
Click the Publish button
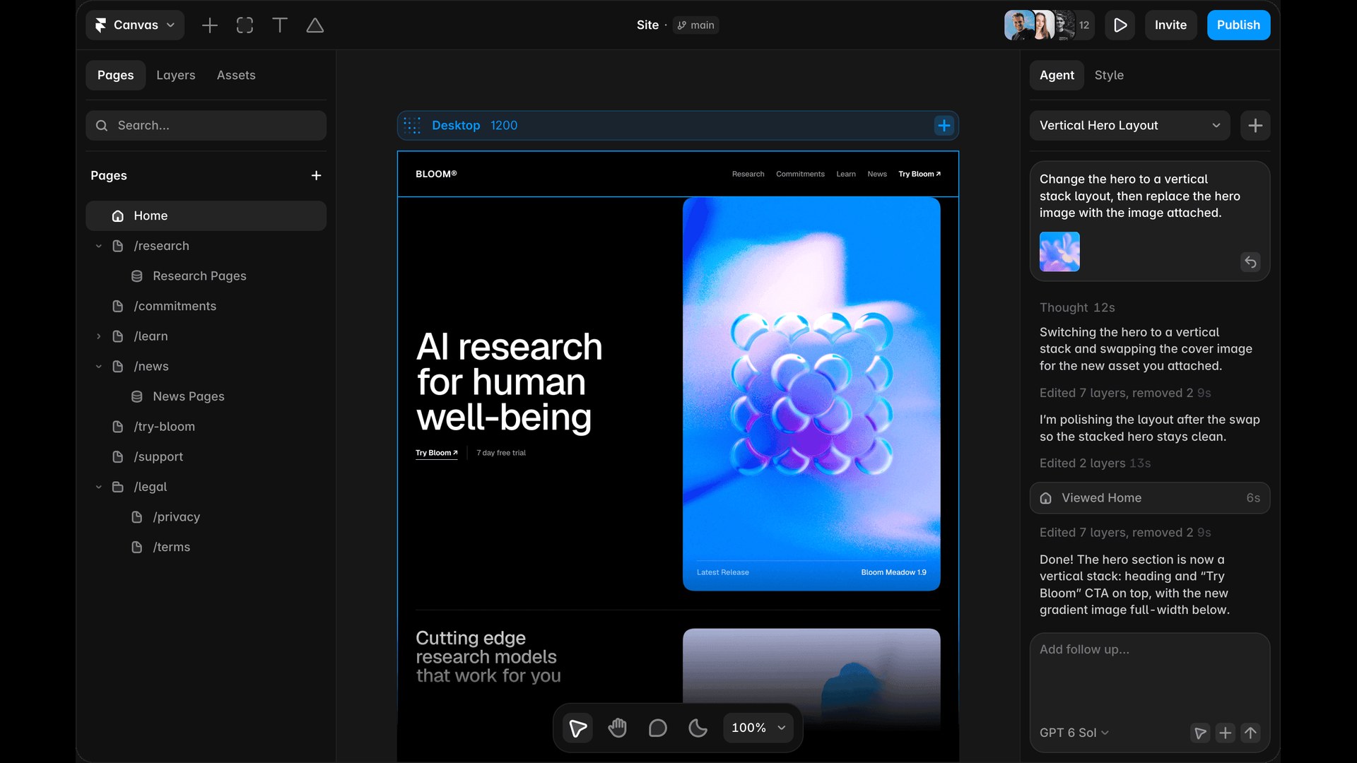1238,25
